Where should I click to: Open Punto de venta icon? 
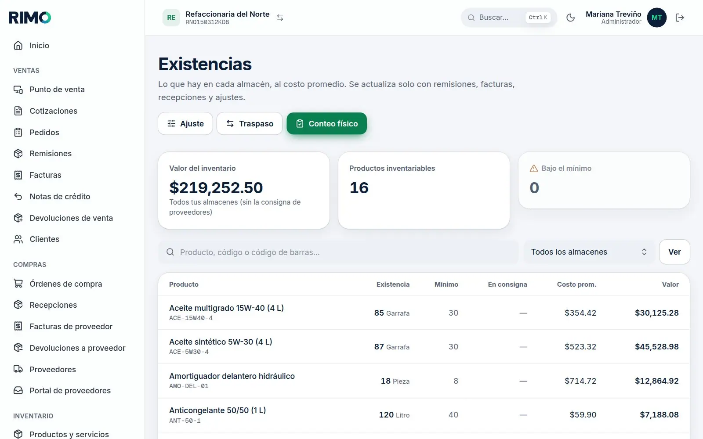18,90
